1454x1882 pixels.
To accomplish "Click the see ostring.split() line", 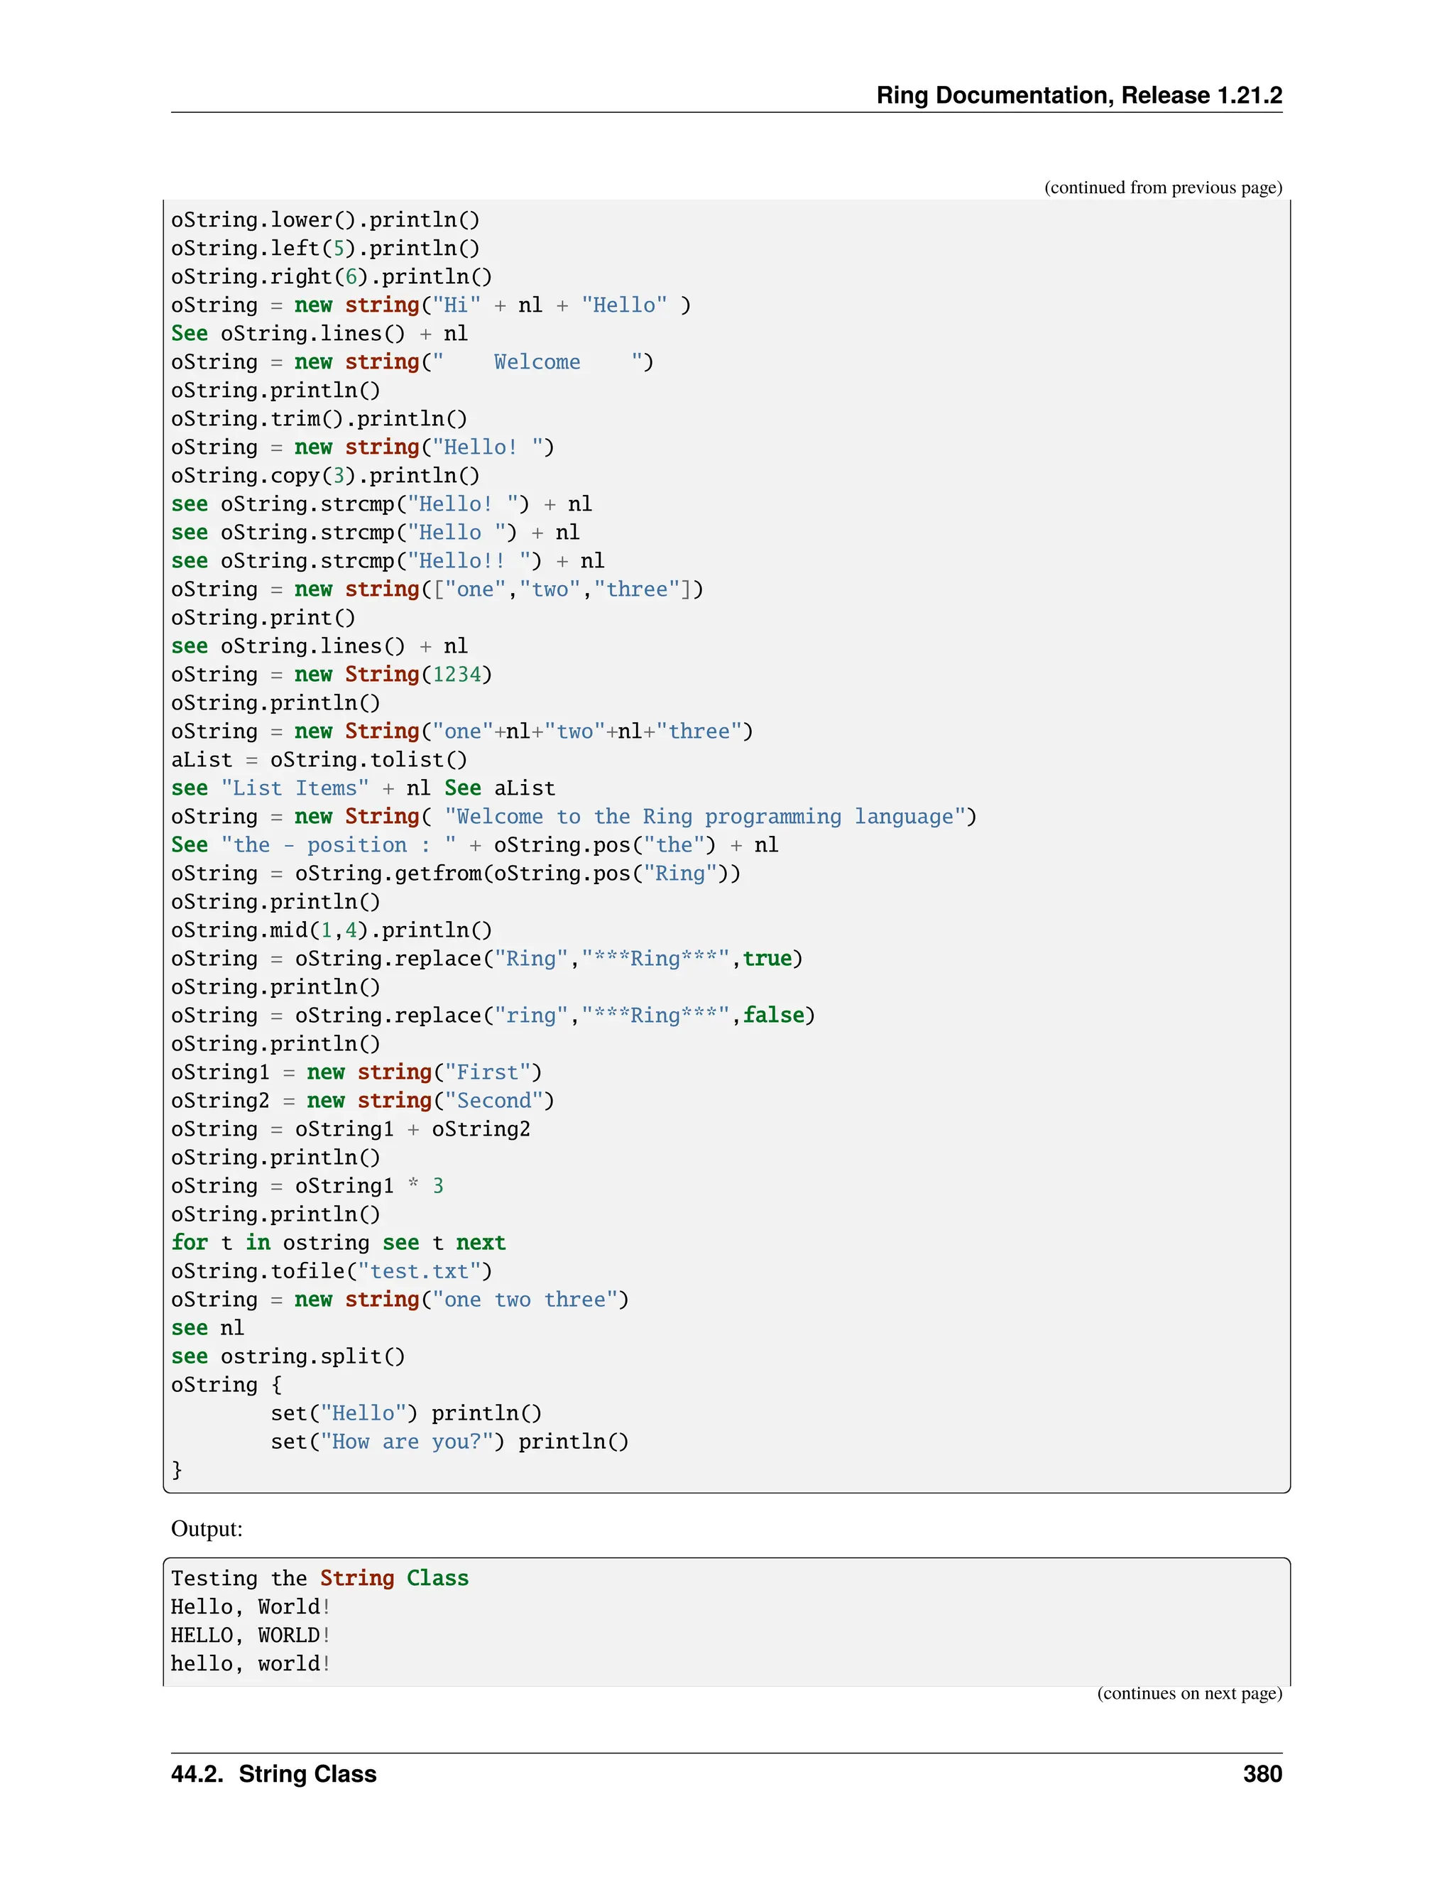I will (288, 1357).
